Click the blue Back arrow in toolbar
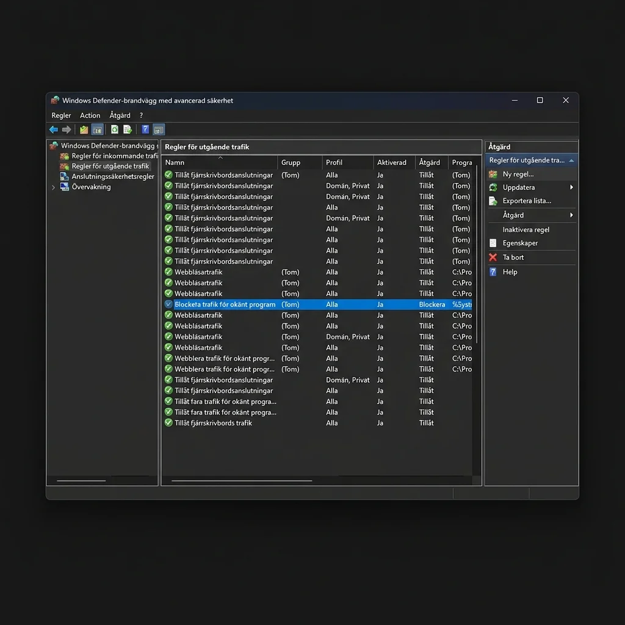The image size is (625, 625). (54, 129)
